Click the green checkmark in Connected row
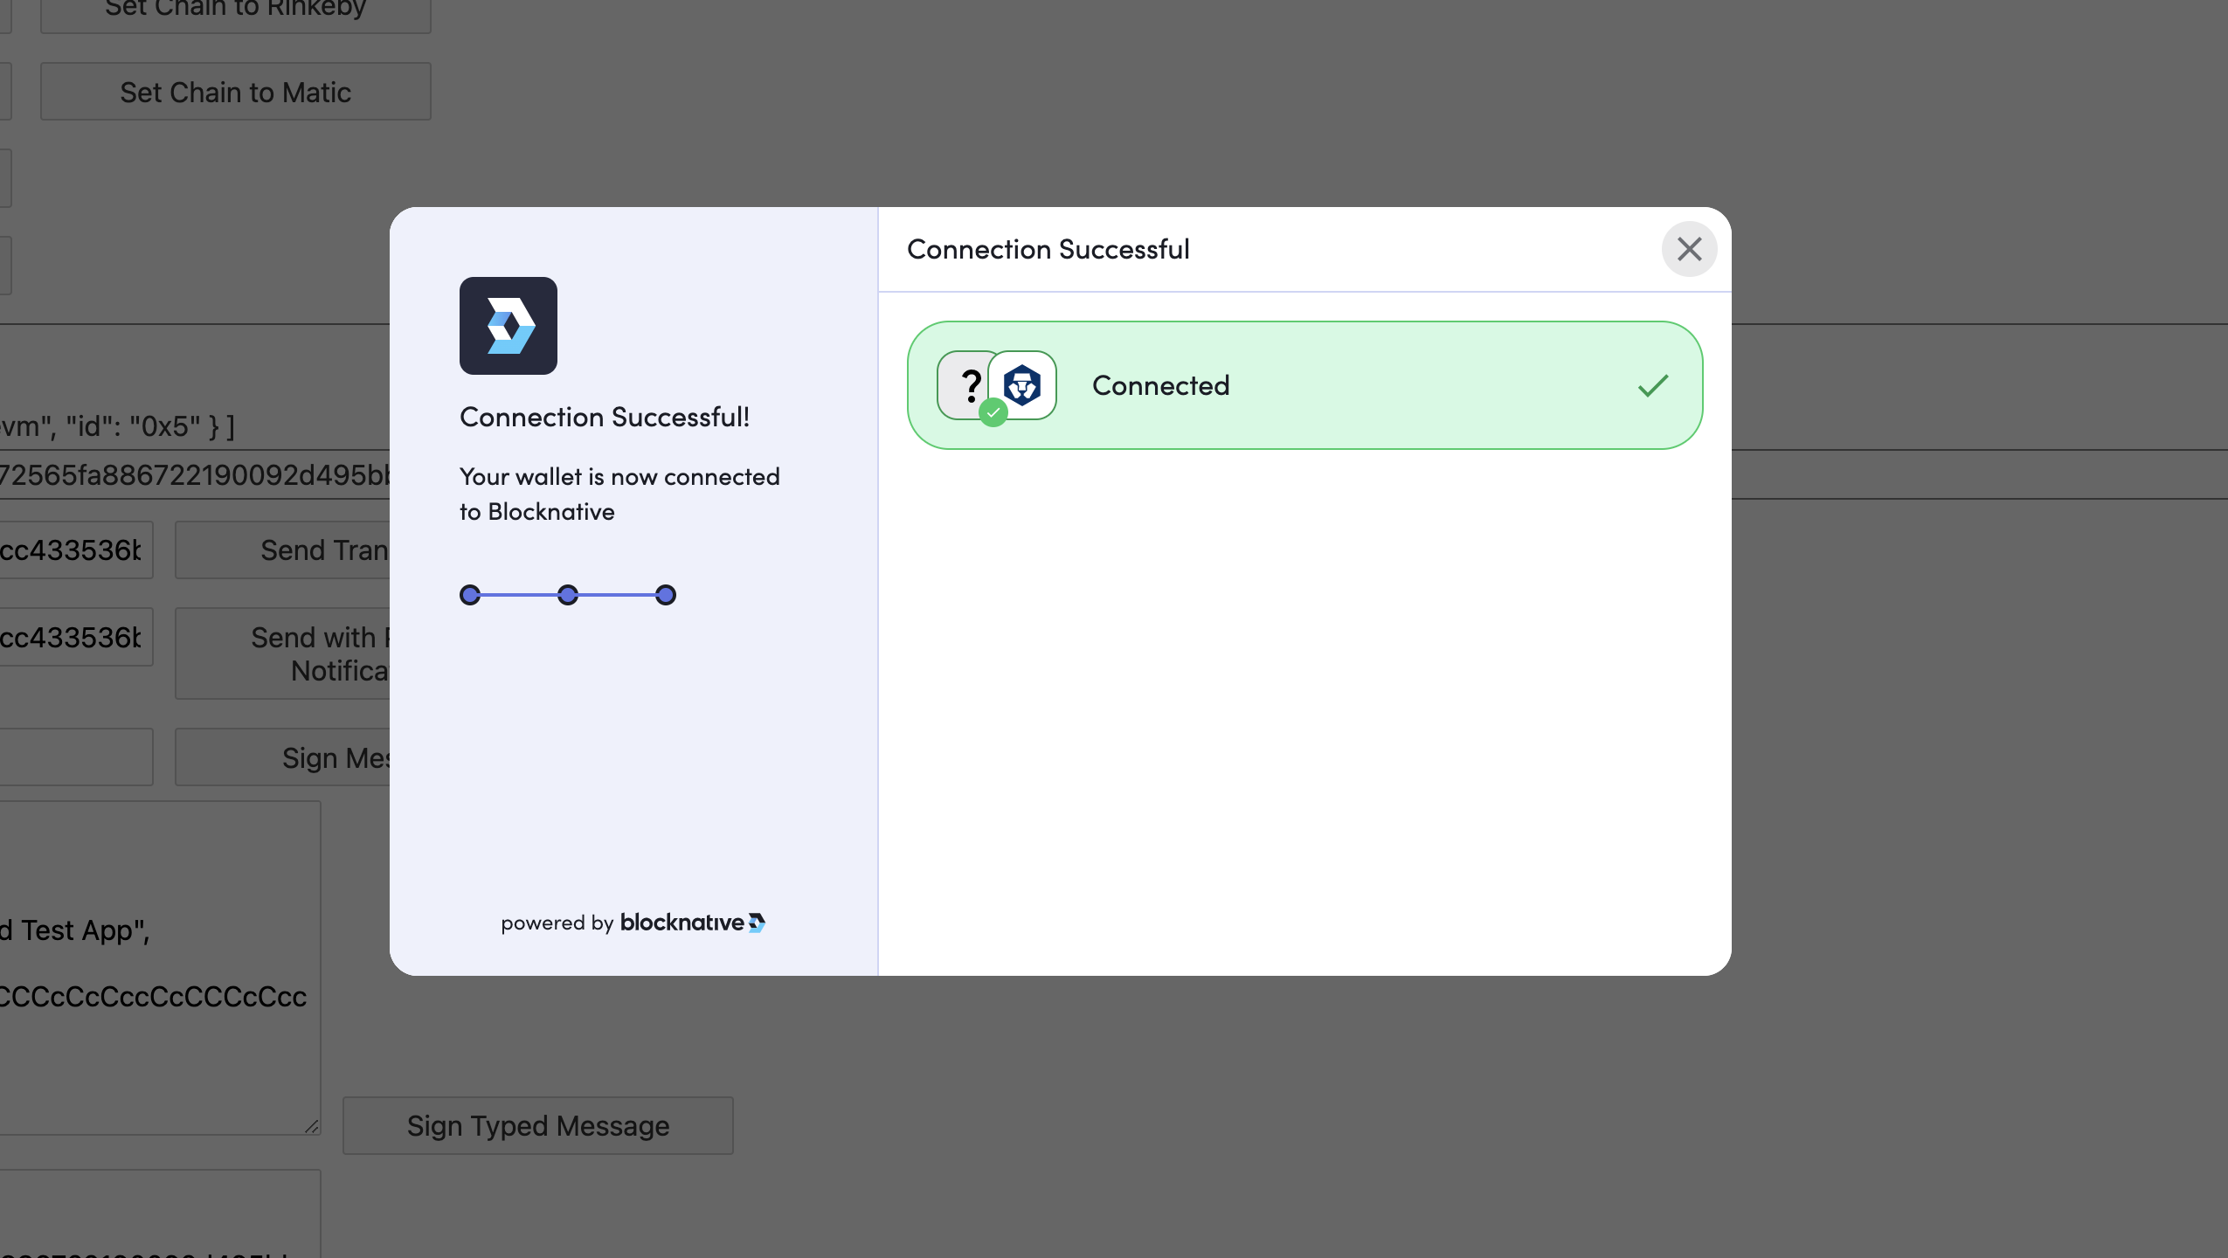 pyautogui.click(x=1652, y=385)
